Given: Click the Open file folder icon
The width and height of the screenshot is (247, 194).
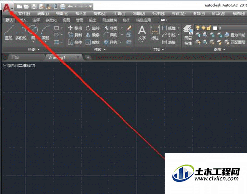Looking at the screenshot, I should pos(26,7).
